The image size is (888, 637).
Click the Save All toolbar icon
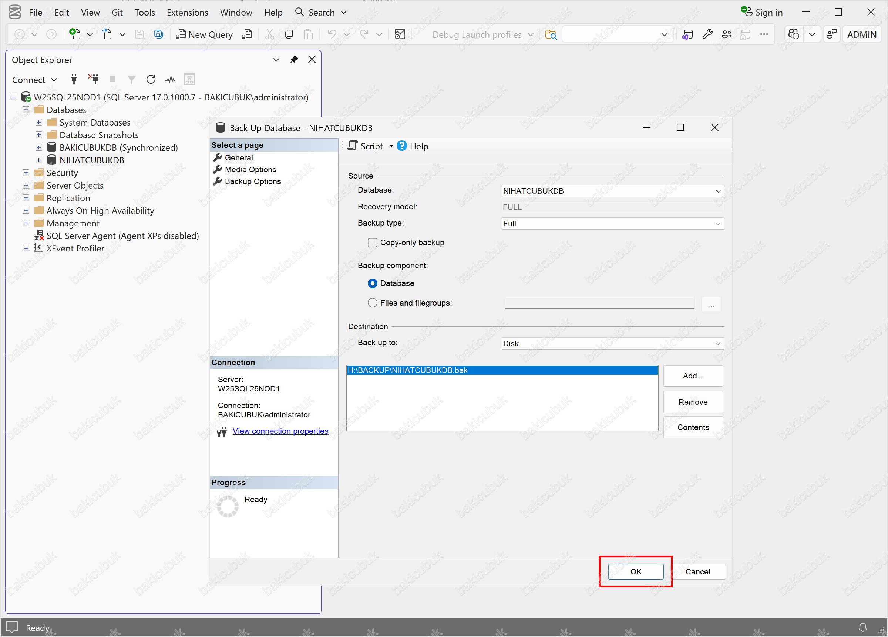[x=158, y=34]
